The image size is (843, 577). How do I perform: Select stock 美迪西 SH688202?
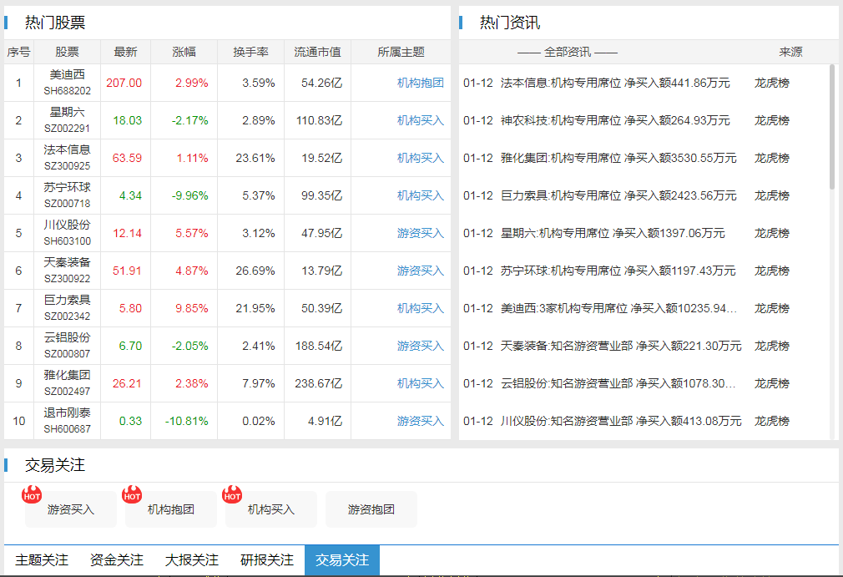click(x=68, y=83)
